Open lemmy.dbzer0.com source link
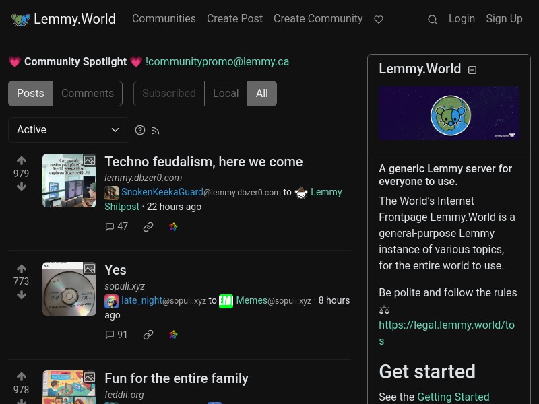The image size is (539, 404). (x=144, y=178)
